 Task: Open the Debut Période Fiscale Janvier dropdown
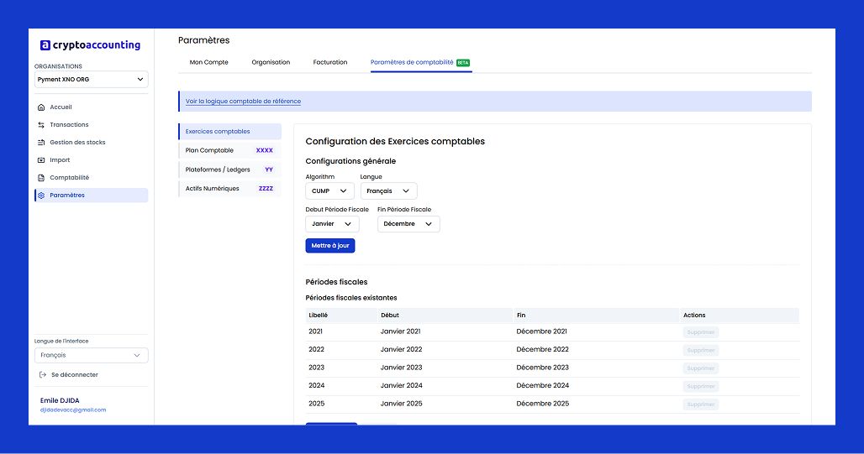coord(332,224)
